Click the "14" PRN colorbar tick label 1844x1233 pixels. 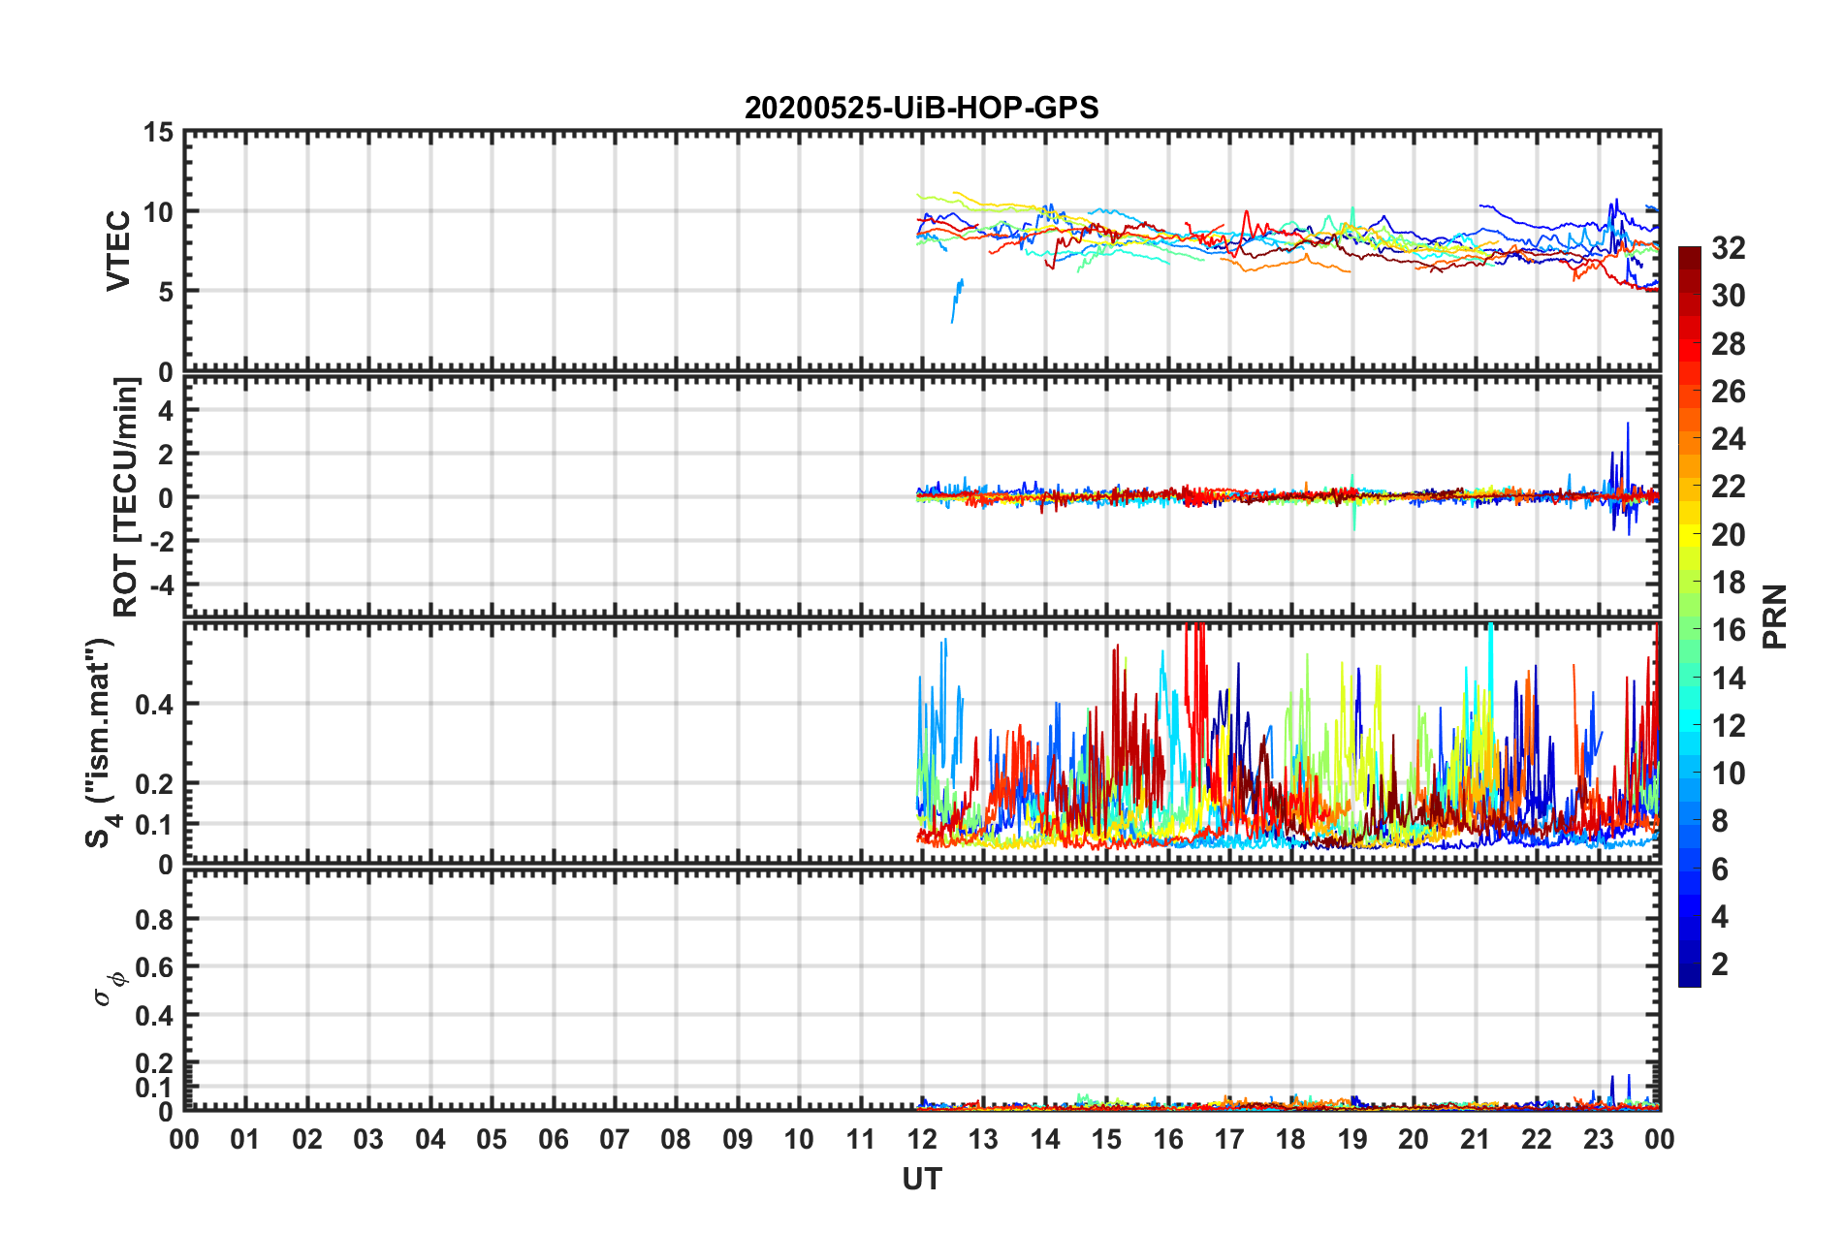1728,679
